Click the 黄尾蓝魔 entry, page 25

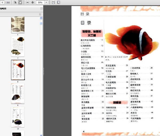(x=93, y=119)
